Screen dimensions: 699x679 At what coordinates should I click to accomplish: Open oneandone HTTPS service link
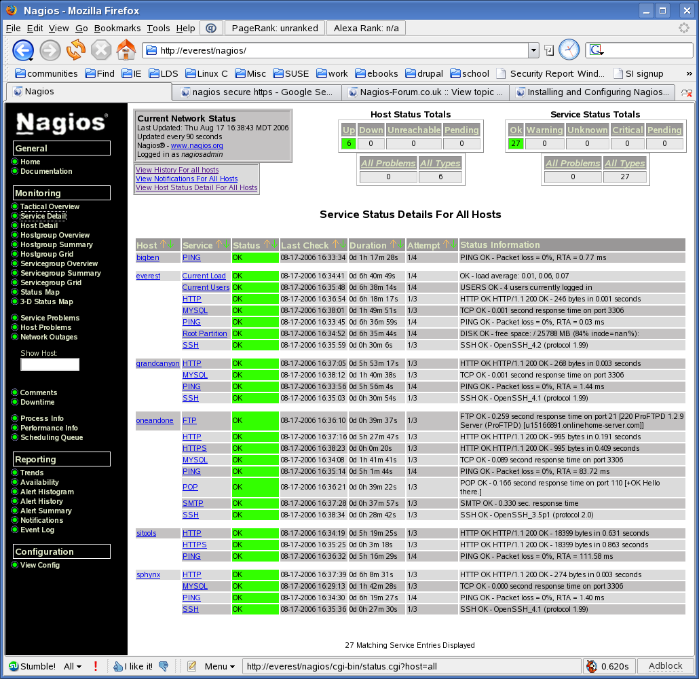pos(194,448)
